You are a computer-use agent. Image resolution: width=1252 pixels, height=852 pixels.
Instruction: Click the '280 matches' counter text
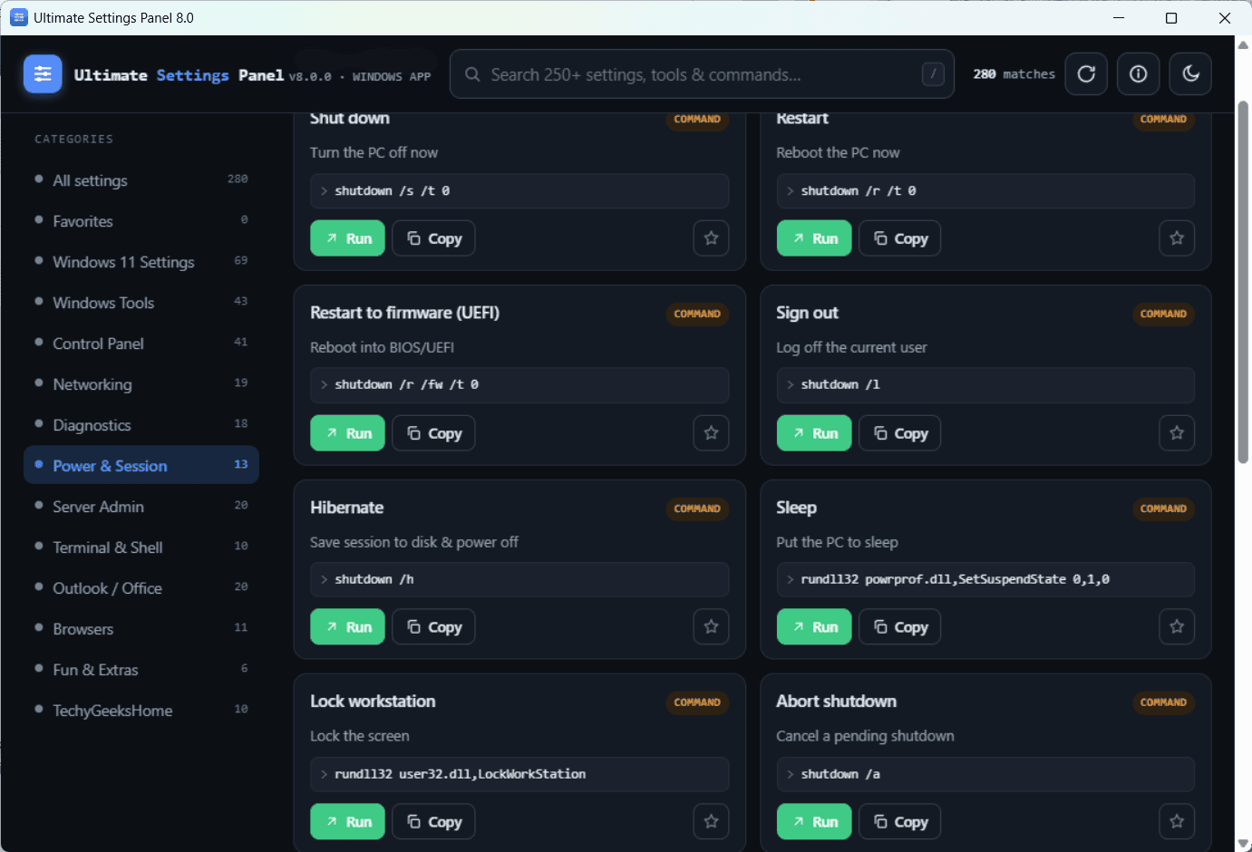click(x=1014, y=74)
